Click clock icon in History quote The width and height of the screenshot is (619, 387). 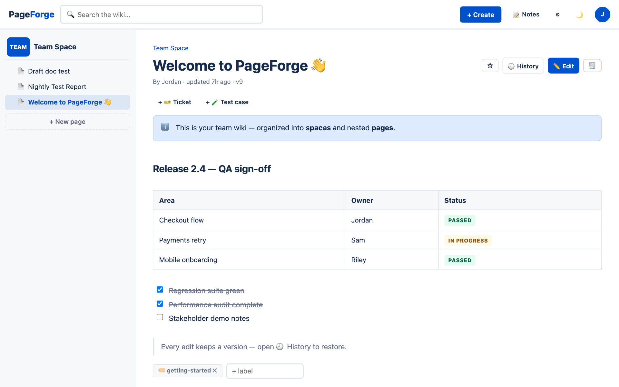tap(280, 347)
